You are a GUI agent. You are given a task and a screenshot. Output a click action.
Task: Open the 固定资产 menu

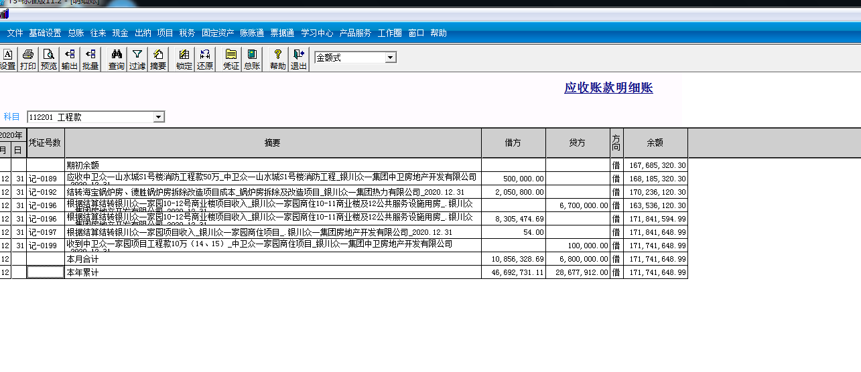point(218,33)
